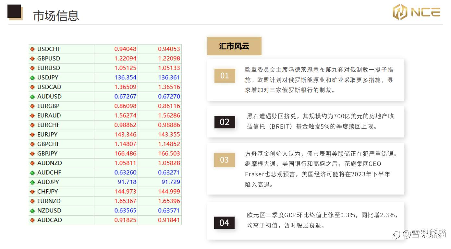
Task: Click the red down arrow beside EURUSD
Action: pyautogui.click(x=32, y=68)
